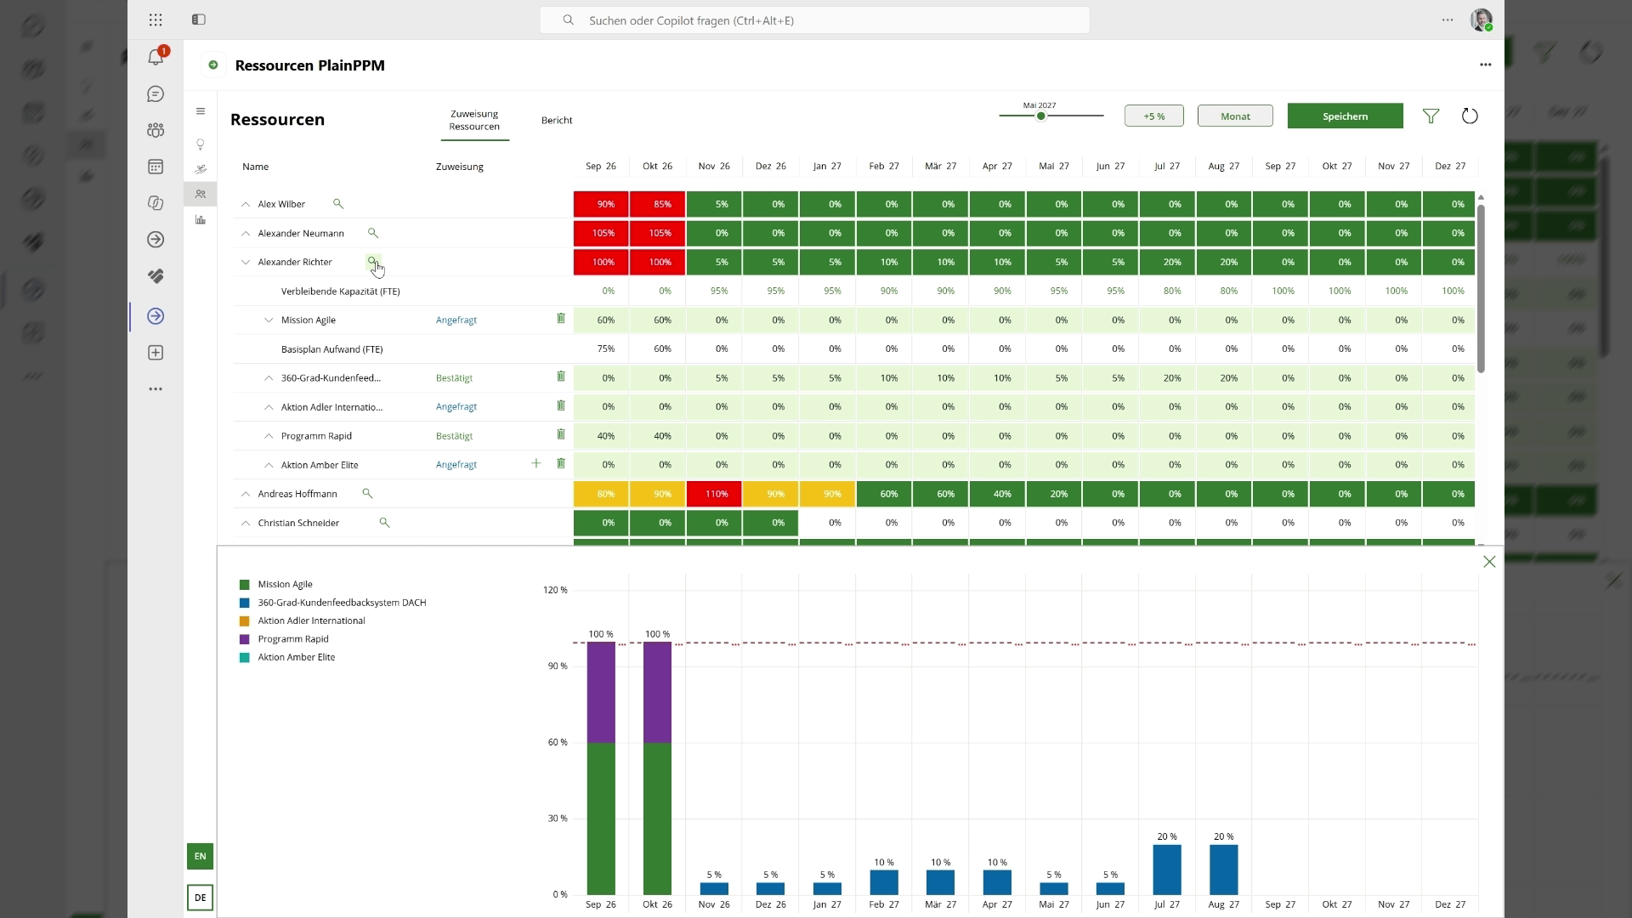Open the notifications bell icon
Screen dimensions: 1632x918
point(156,57)
